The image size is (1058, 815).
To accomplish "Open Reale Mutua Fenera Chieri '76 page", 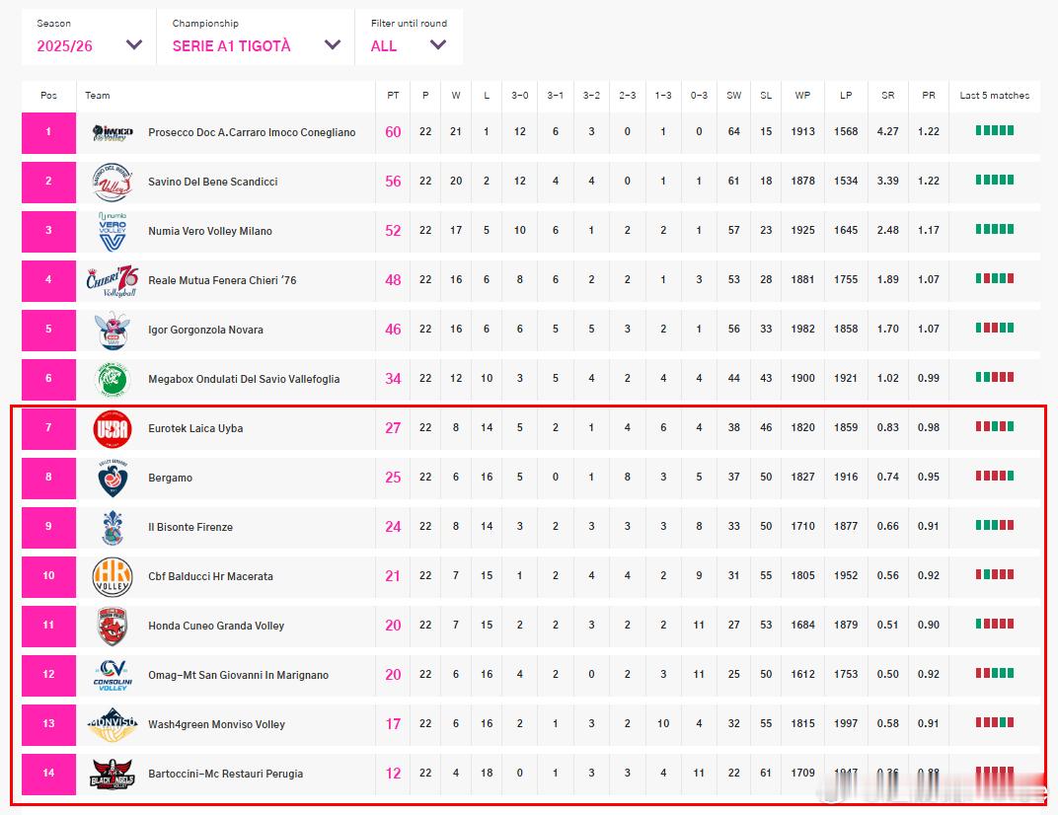I will point(222,280).
